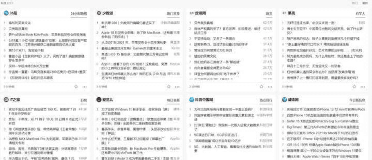Open 贝壳裁员真相 in the 36氪 list
This screenshot has height=160, width=372.
tap(18, 29)
